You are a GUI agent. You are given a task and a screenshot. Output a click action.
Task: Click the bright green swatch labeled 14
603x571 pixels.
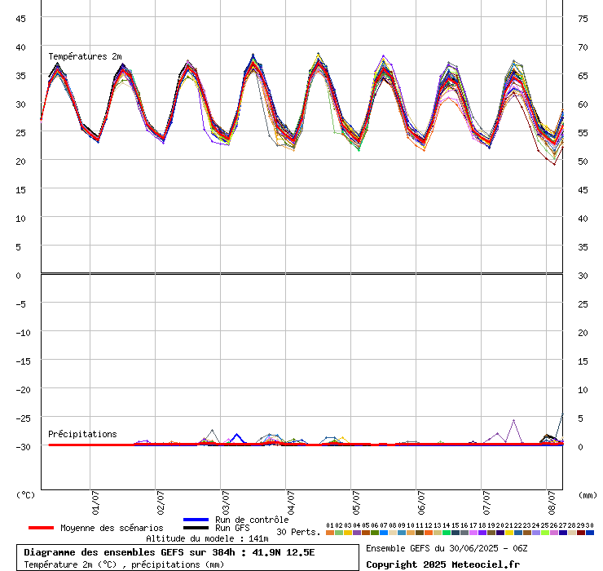(x=446, y=533)
